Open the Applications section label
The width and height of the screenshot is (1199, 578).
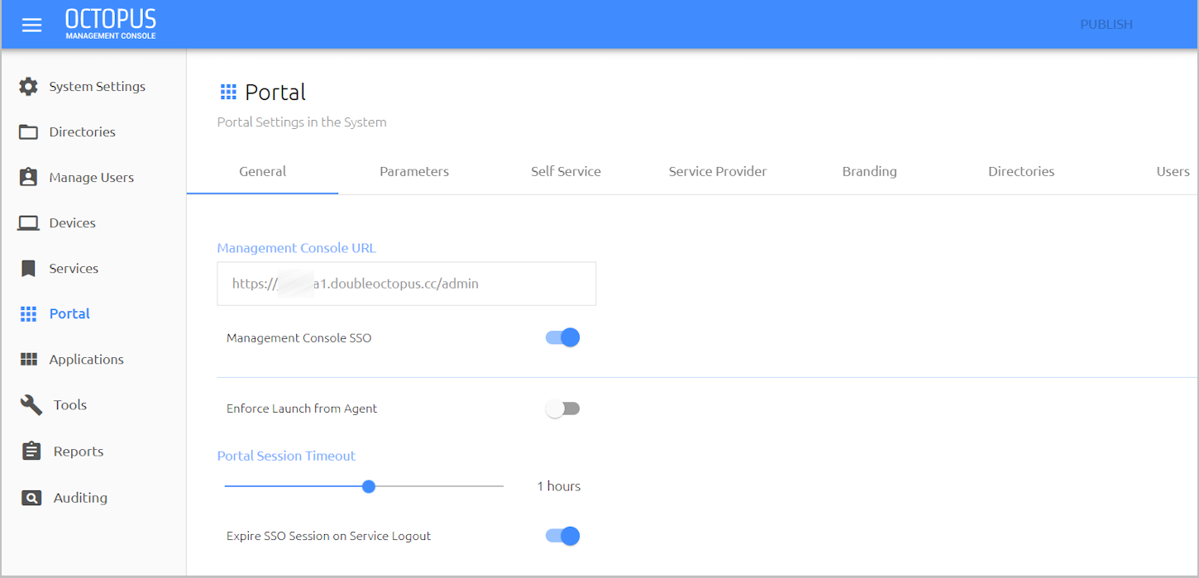[x=86, y=359]
